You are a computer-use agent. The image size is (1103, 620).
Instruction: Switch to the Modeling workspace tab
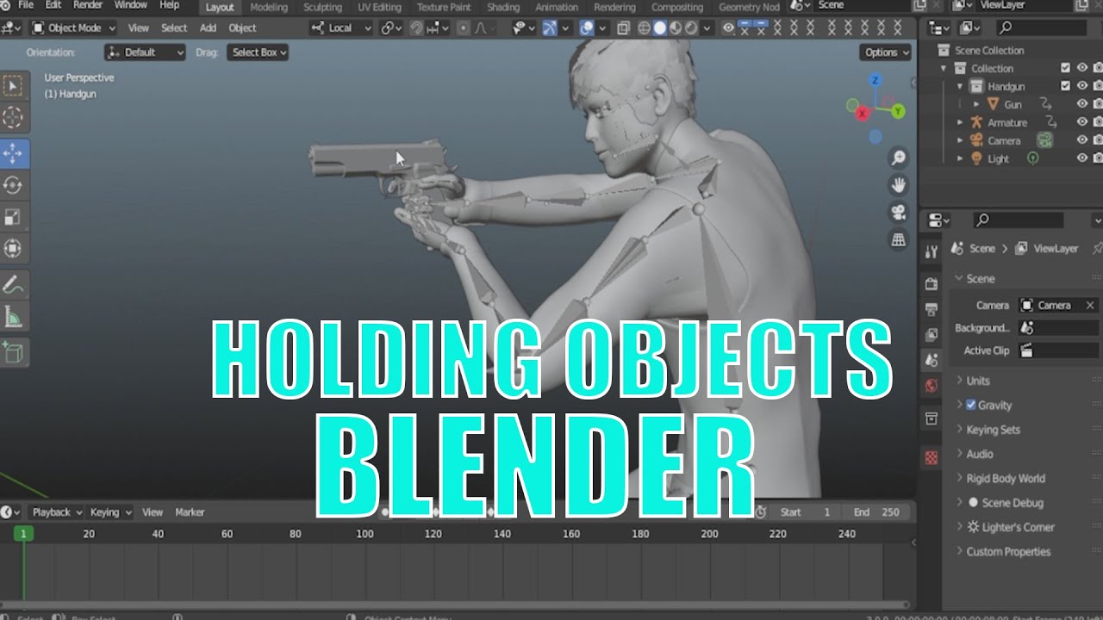269,7
